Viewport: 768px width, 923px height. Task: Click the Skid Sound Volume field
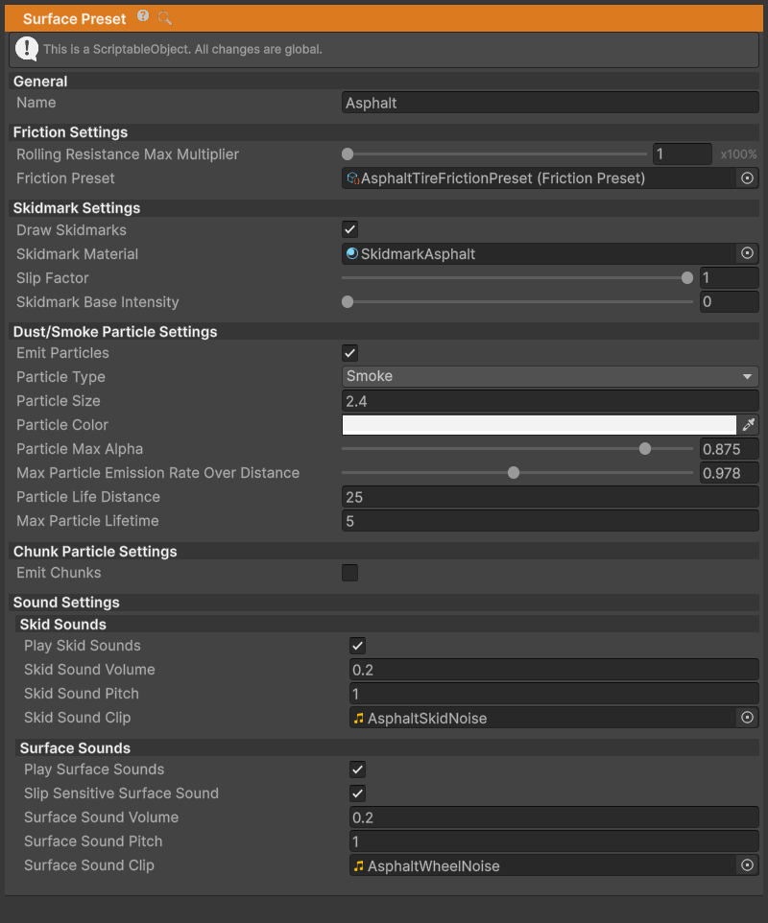[x=554, y=670]
